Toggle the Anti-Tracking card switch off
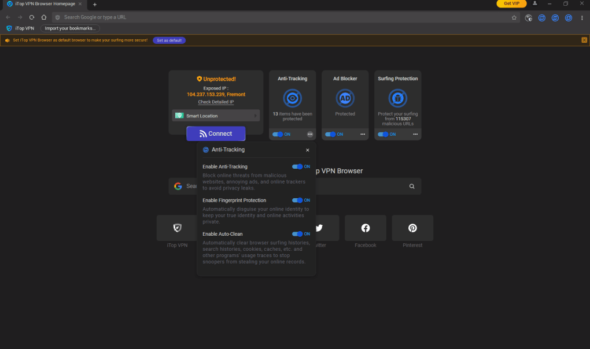This screenshot has width=590, height=349. pos(278,134)
